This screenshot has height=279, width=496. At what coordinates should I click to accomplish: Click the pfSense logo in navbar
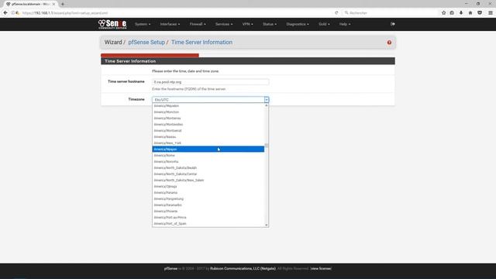point(112,24)
